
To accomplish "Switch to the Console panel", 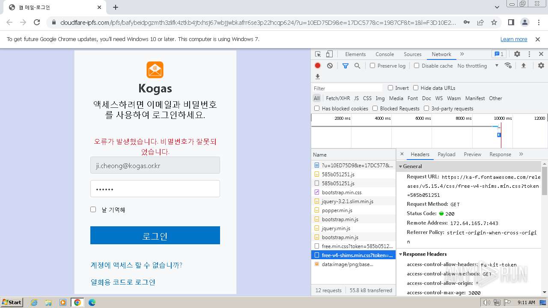I will click(x=384, y=54).
